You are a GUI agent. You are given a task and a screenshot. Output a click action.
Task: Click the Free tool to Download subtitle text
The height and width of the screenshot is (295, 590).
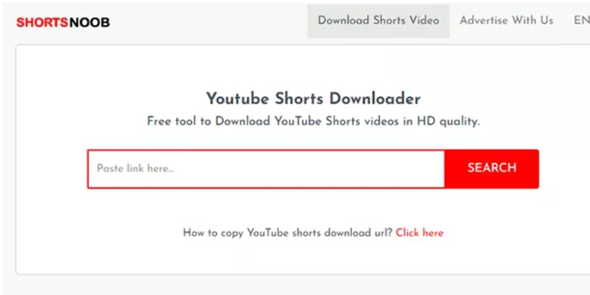(313, 122)
